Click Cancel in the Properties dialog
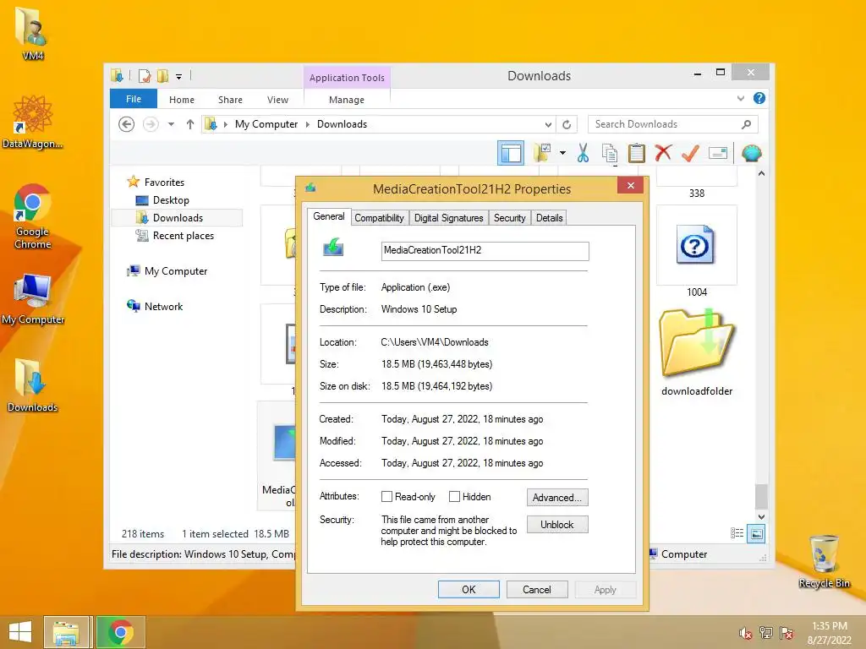The height and width of the screenshot is (649, 866). 537,589
